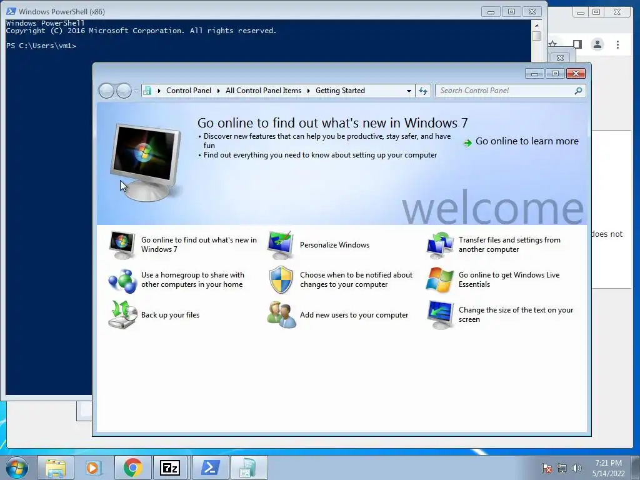Click the green arrow beside Go online to learn more
Image resolution: width=640 pixels, height=480 pixels.
click(x=467, y=143)
